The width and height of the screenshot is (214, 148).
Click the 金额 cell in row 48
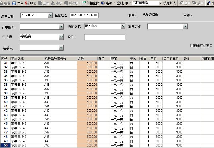point(87,137)
